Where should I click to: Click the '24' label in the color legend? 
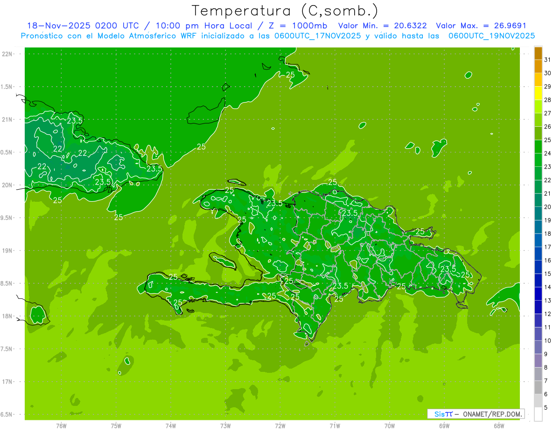tap(548, 153)
